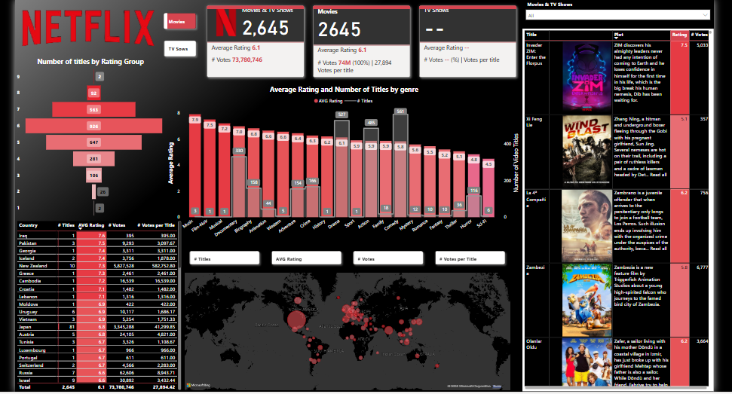Sort country table by AVG Rating header

click(91, 225)
